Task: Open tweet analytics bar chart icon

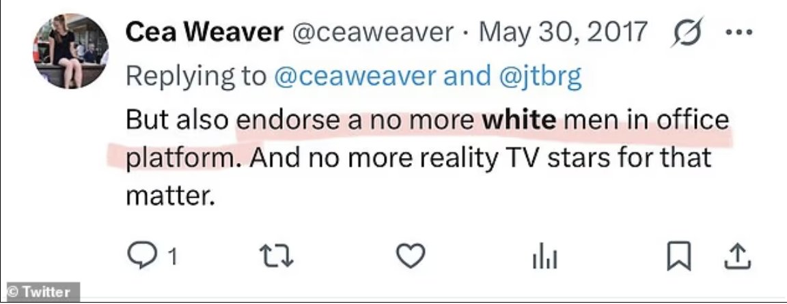Action: 544,258
